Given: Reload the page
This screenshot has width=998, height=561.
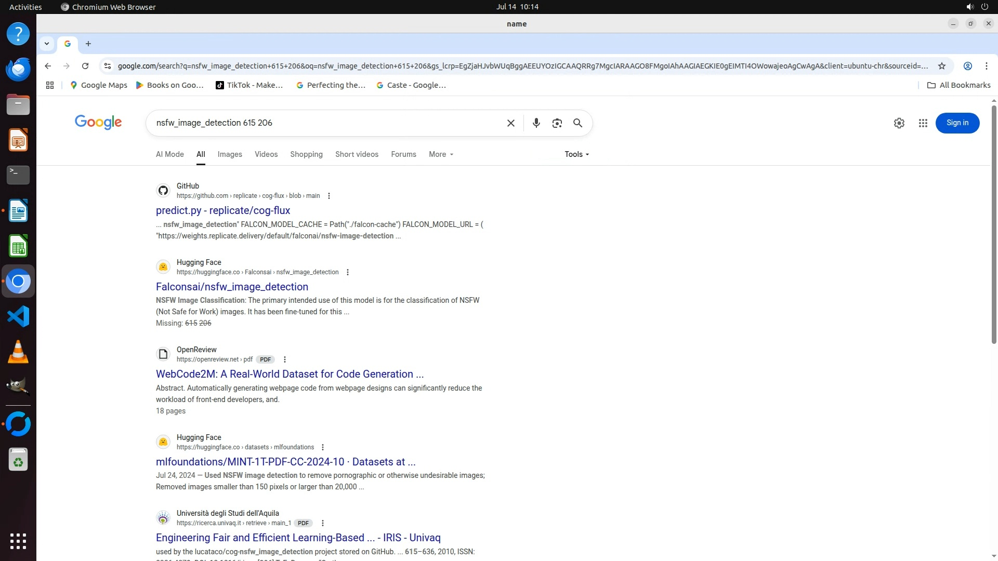Looking at the screenshot, I should 85,66.
